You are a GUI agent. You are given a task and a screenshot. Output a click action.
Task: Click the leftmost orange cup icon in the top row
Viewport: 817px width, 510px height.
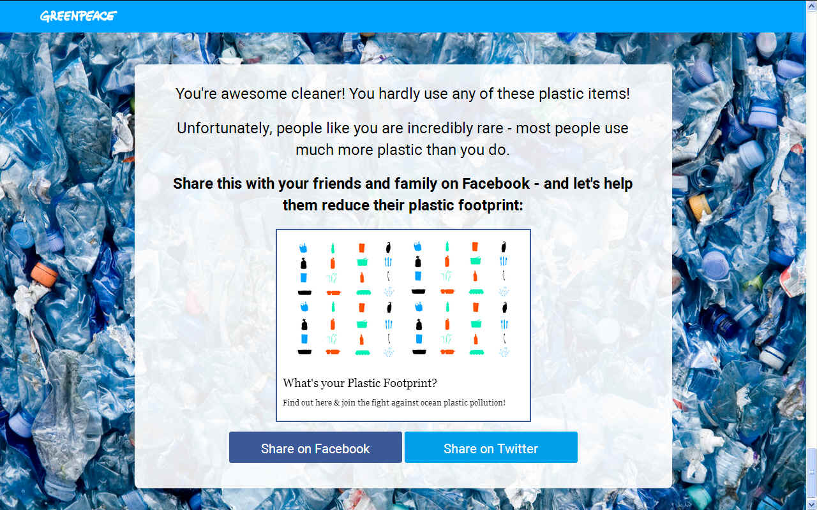tap(361, 247)
